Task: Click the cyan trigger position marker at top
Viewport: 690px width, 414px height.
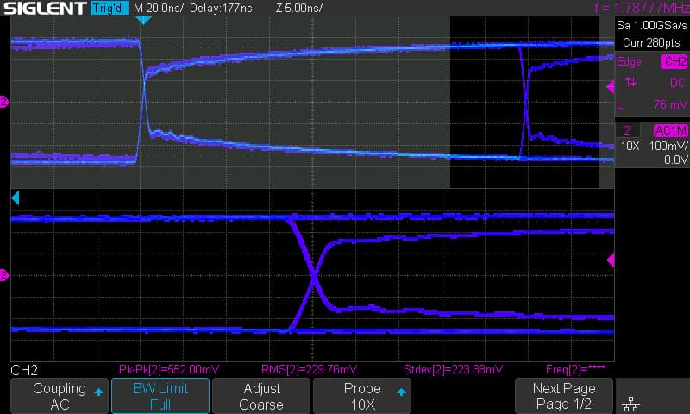Action: pos(144,21)
